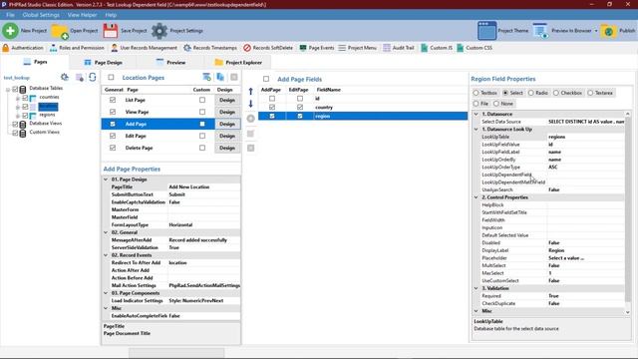638x359 pixels.
Task: Open the Project Theme window icon
Action: coord(486,31)
